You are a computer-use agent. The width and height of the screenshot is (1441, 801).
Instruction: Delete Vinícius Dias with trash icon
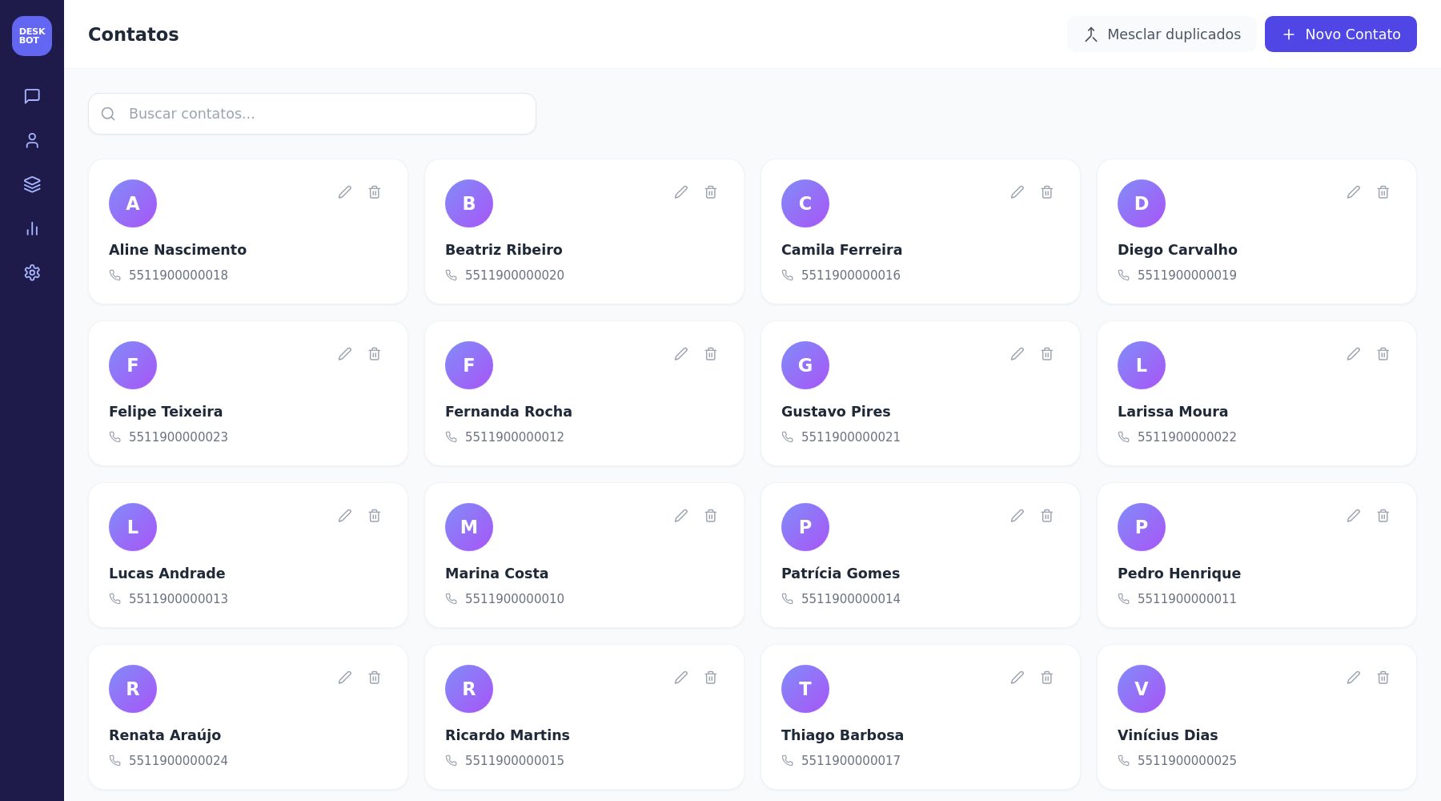[1383, 678]
